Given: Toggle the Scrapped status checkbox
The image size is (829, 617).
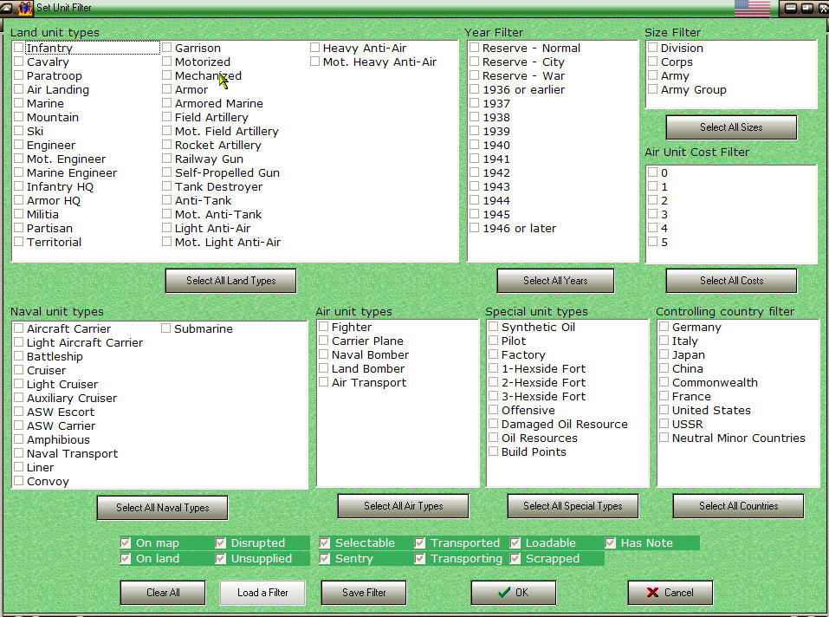Looking at the screenshot, I should coord(515,558).
